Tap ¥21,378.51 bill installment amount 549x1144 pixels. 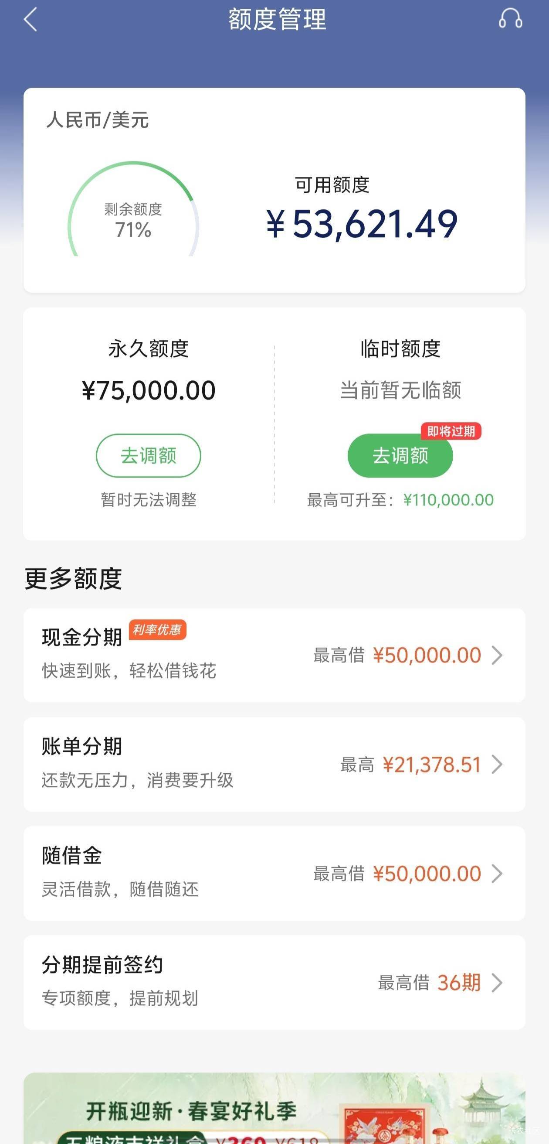pyautogui.click(x=432, y=765)
